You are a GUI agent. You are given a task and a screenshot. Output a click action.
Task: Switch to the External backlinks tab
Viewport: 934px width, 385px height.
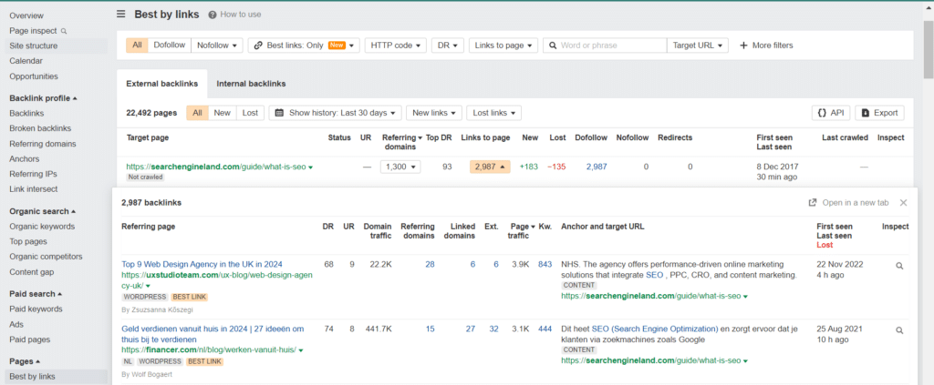162,84
